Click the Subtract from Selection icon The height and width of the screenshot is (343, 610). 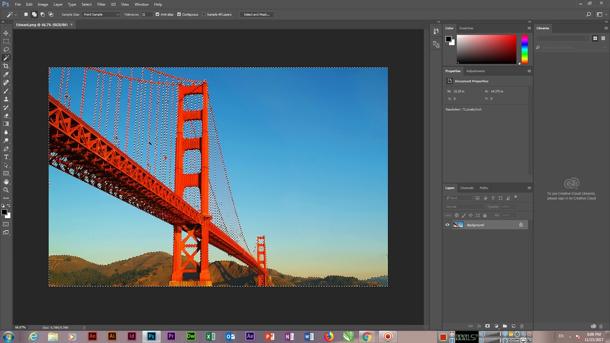(x=42, y=14)
